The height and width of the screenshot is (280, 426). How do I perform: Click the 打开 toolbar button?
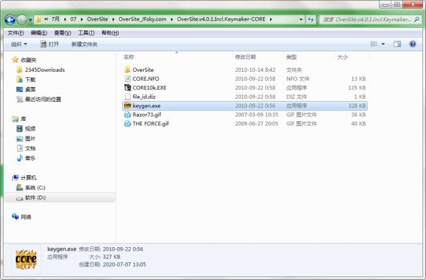pyautogui.click(x=49, y=44)
